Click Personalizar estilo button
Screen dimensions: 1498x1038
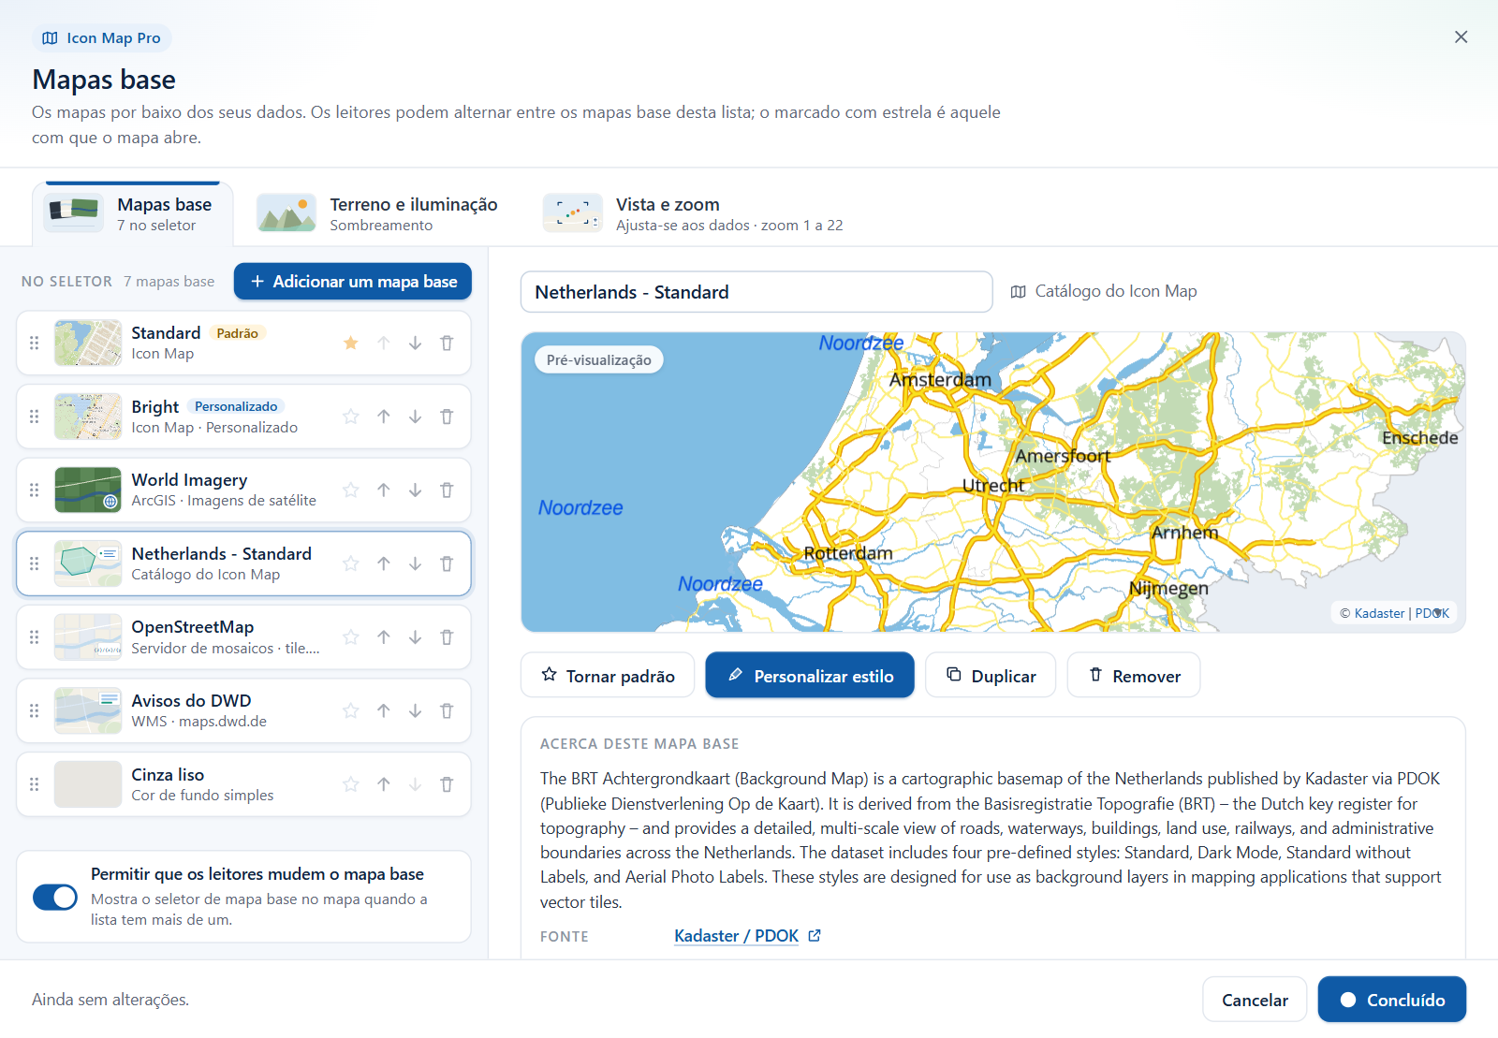tap(810, 675)
